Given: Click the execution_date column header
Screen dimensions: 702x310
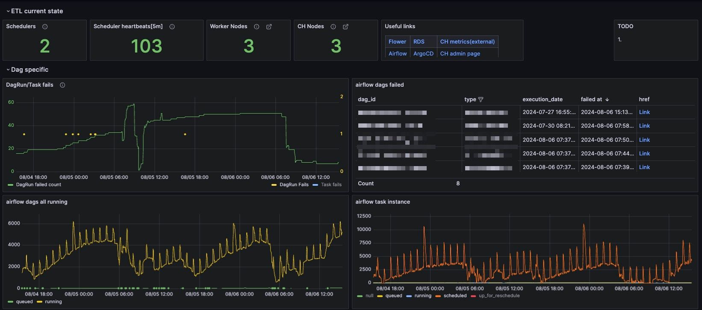Looking at the screenshot, I should point(542,99).
